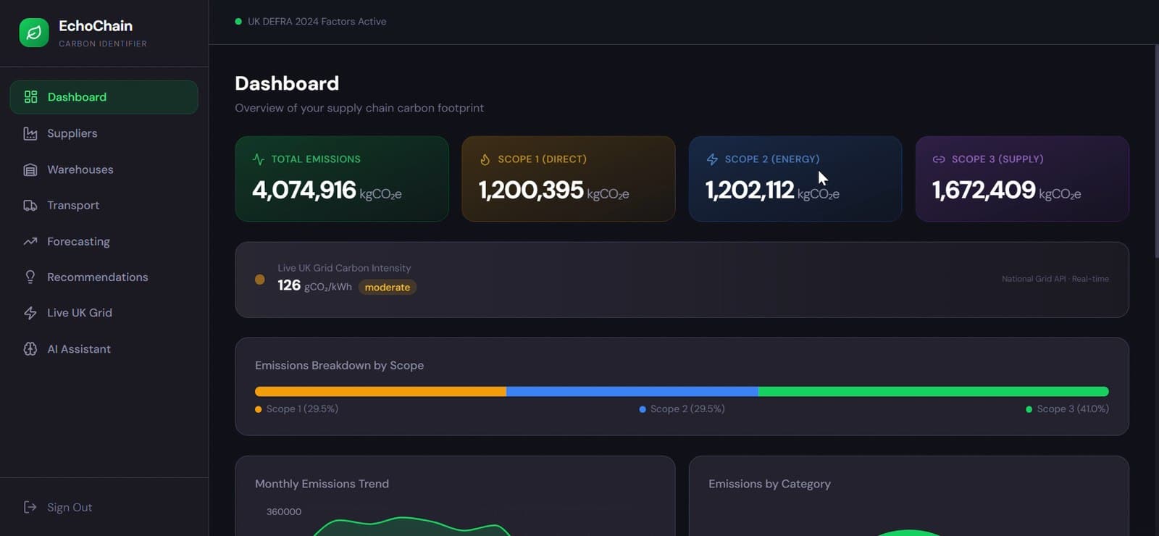Click the Scope 3 chain link icon
The height and width of the screenshot is (536, 1159).
point(939,159)
